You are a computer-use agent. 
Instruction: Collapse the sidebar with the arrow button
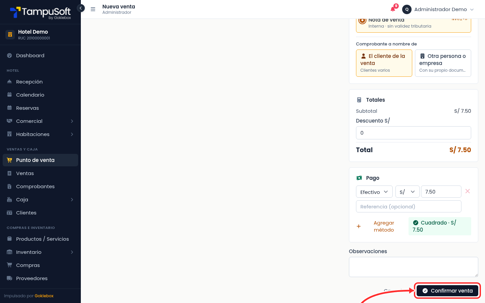81,8
